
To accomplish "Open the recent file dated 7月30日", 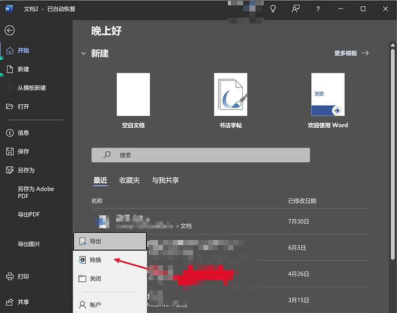I will pyautogui.click(x=230, y=222).
